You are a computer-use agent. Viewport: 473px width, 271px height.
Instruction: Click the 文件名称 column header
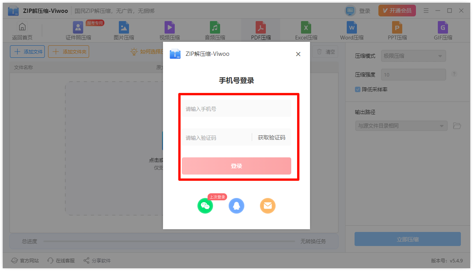(x=23, y=67)
